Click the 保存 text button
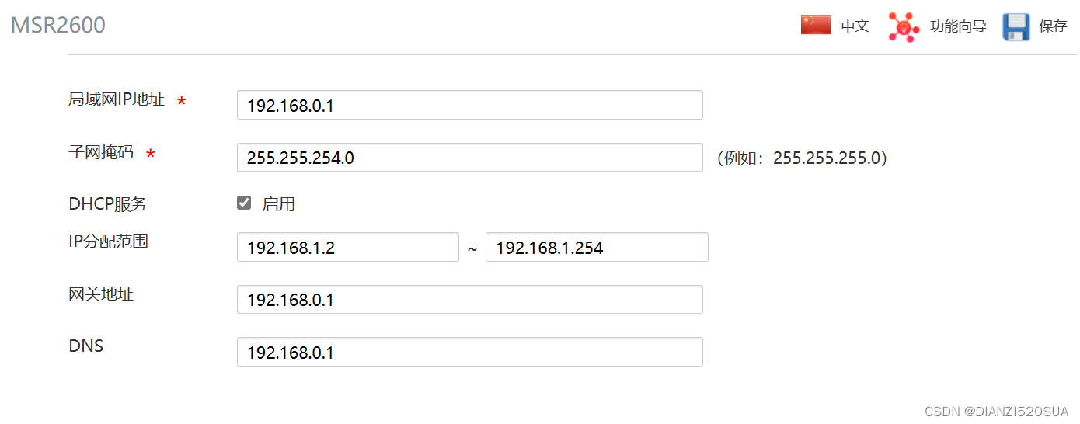Image resolution: width=1080 pixels, height=424 pixels. [x=1053, y=26]
